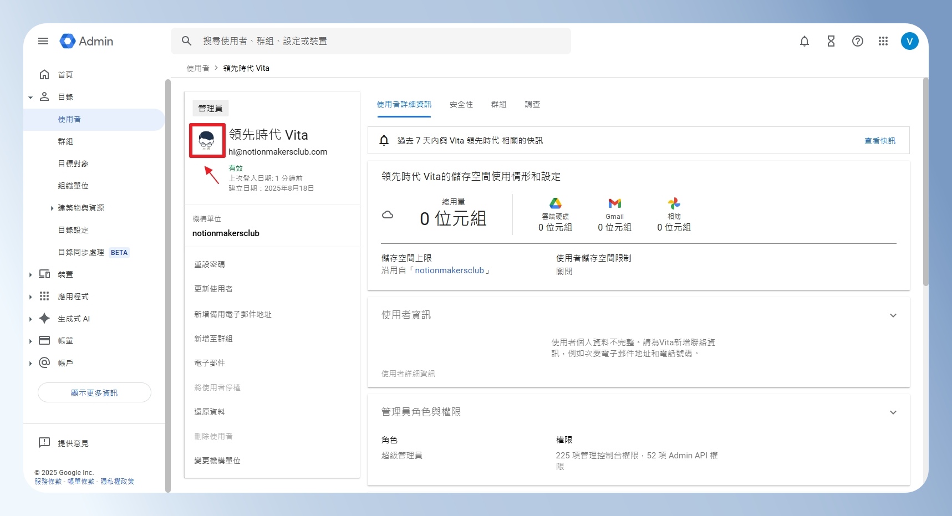Click the Google Drive storage icon
Image resolution: width=952 pixels, height=516 pixels.
pyautogui.click(x=556, y=203)
